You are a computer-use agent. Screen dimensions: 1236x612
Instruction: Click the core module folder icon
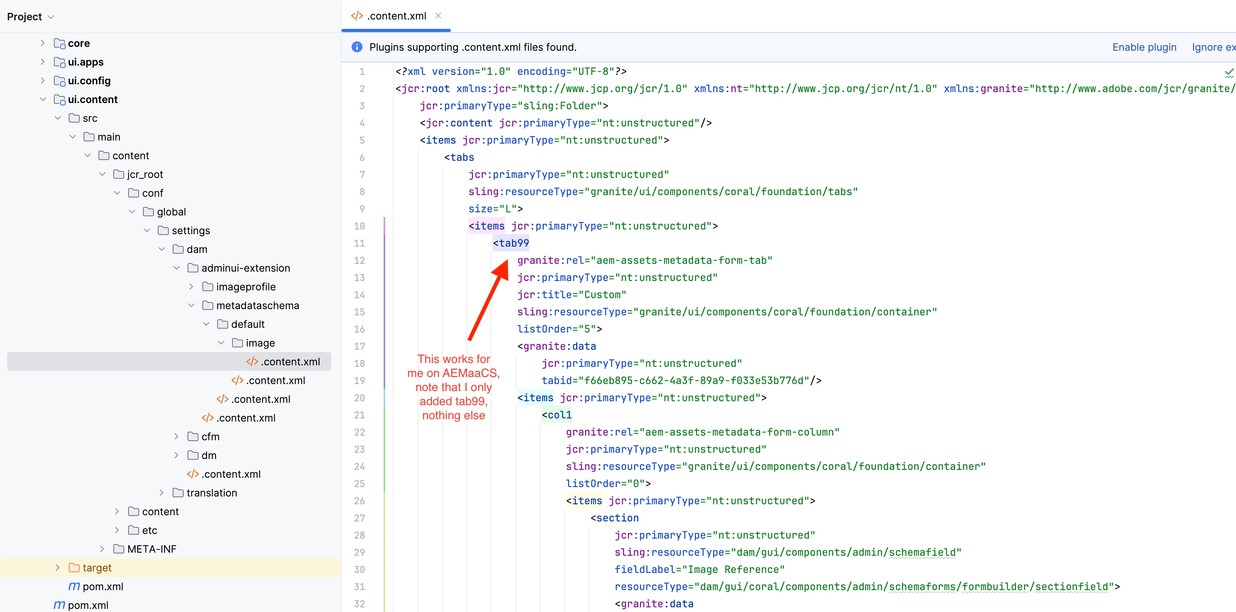pyautogui.click(x=59, y=43)
